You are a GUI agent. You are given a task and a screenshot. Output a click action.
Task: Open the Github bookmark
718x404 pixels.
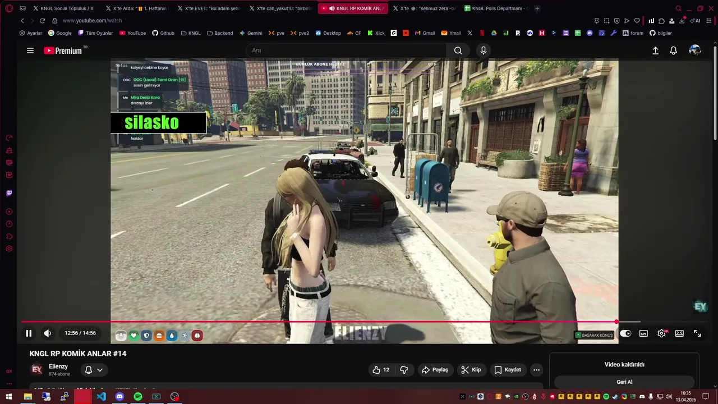click(163, 33)
